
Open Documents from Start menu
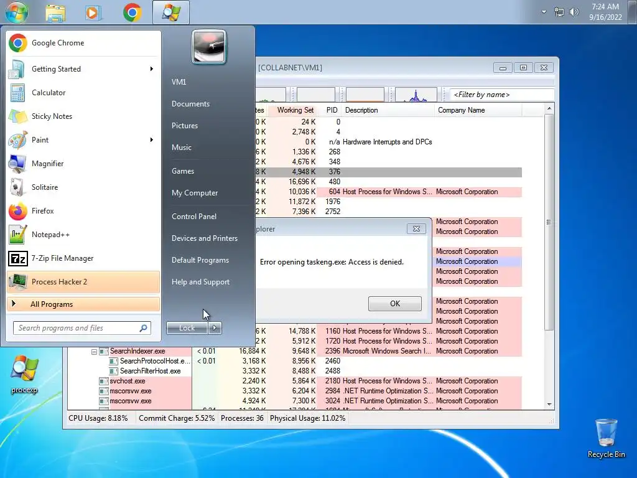tap(190, 104)
